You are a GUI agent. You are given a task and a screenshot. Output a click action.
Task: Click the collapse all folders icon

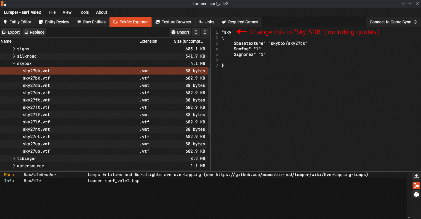(205, 32)
